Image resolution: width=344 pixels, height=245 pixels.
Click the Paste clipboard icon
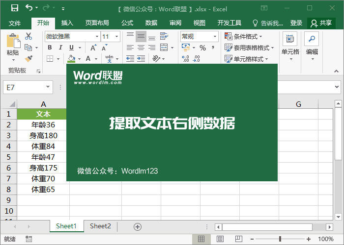coord(13,41)
